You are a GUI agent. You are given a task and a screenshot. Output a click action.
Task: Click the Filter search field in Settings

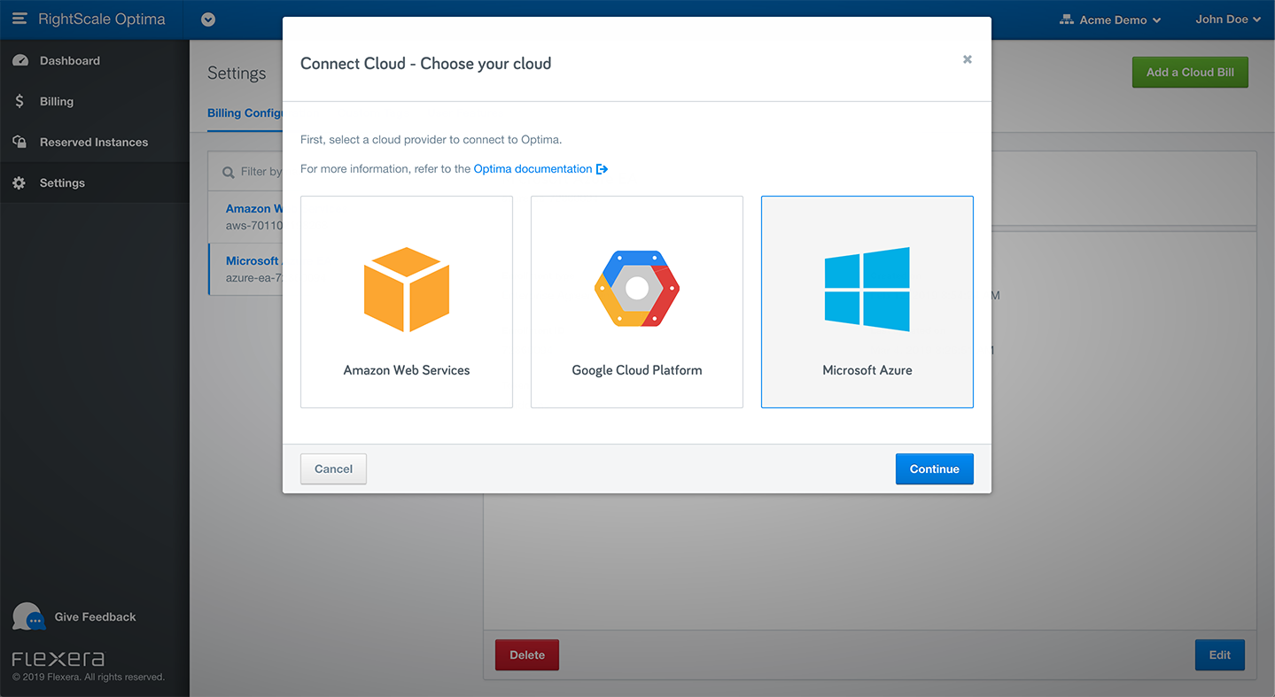pyautogui.click(x=245, y=172)
